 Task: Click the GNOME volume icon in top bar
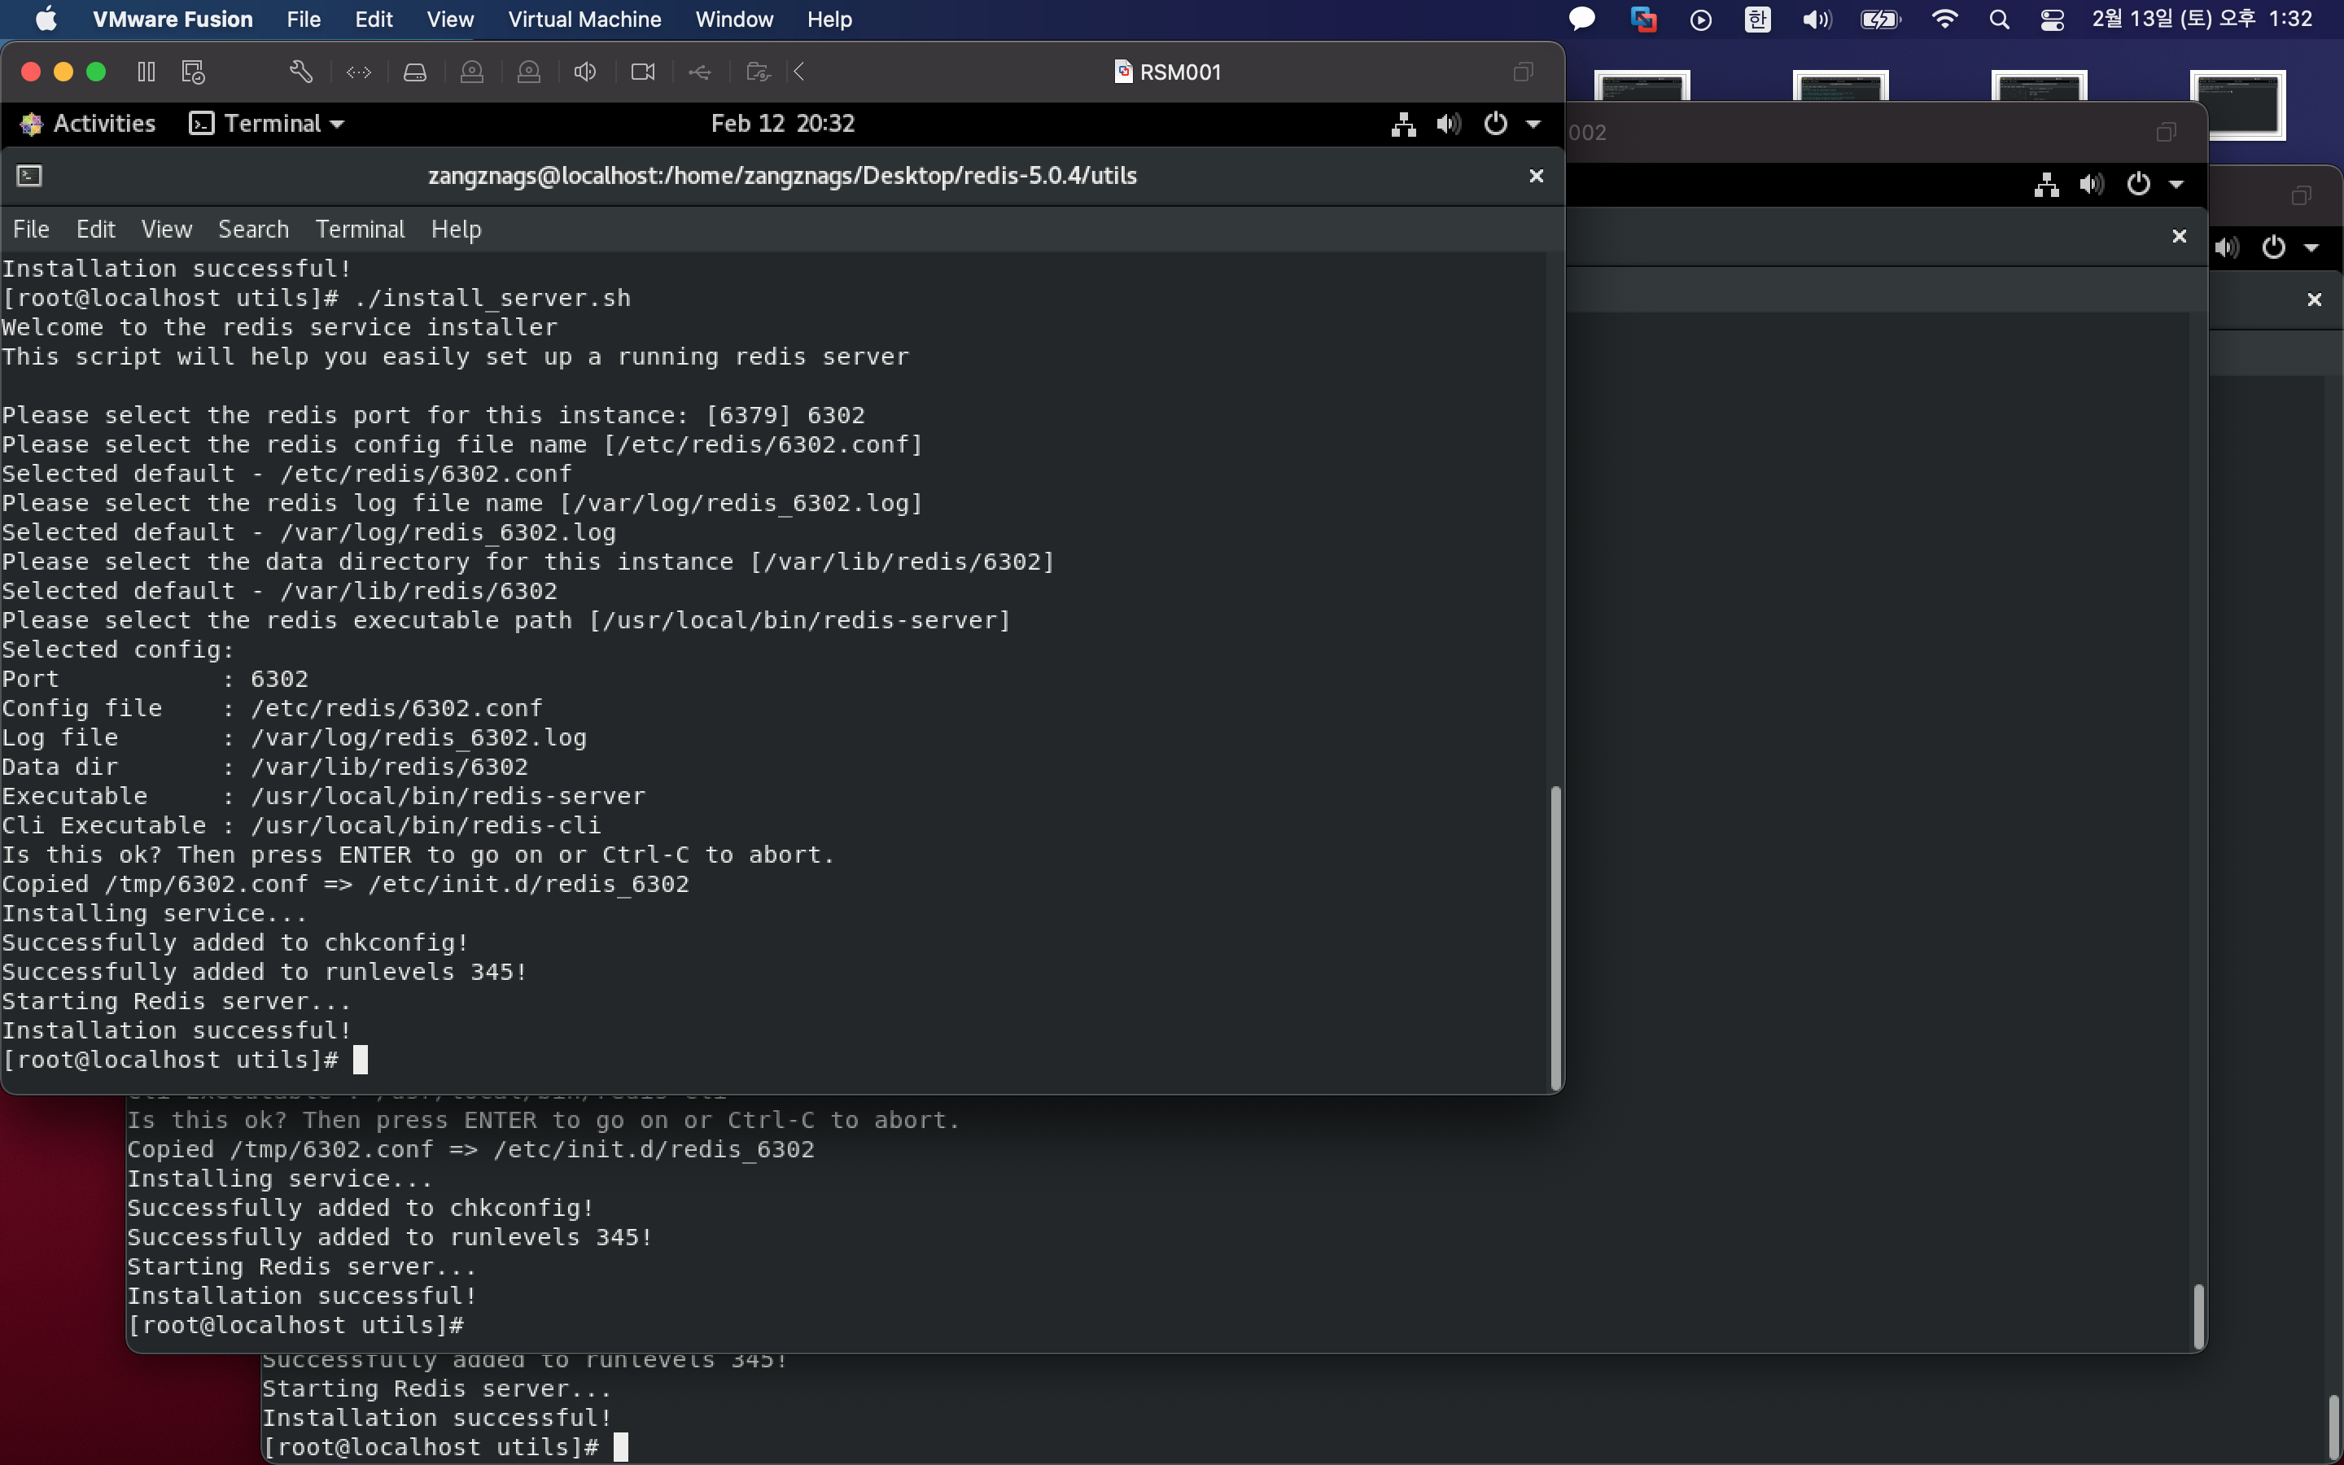pyautogui.click(x=1449, y=123)
